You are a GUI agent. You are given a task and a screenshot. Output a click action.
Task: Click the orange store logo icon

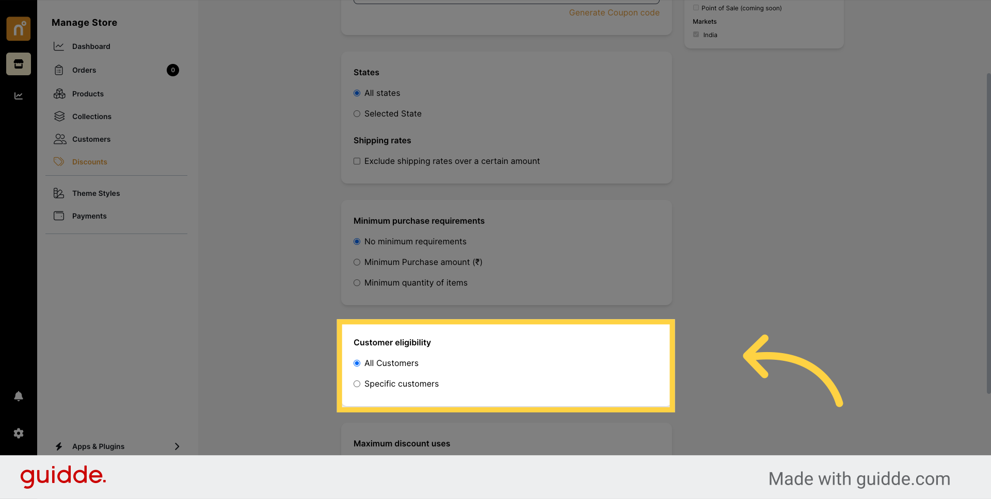point(19,29)
